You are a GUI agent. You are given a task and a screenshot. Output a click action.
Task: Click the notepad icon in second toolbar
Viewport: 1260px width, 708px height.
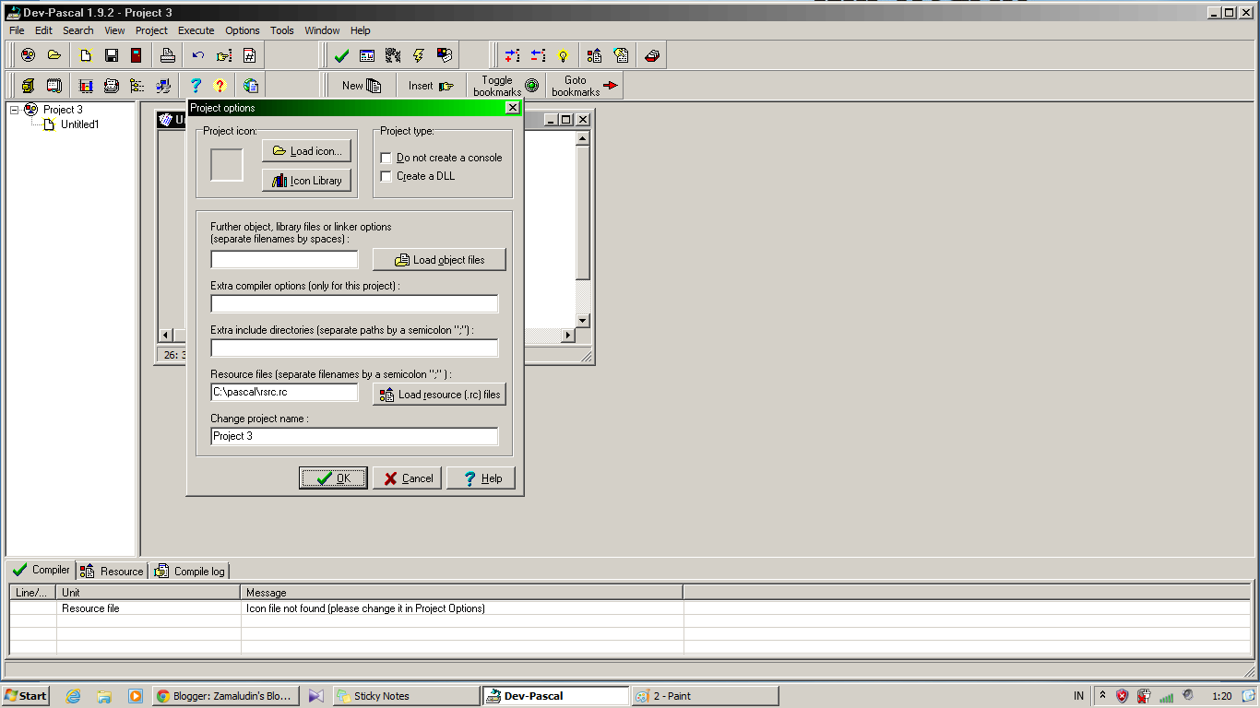click(53, 86)
